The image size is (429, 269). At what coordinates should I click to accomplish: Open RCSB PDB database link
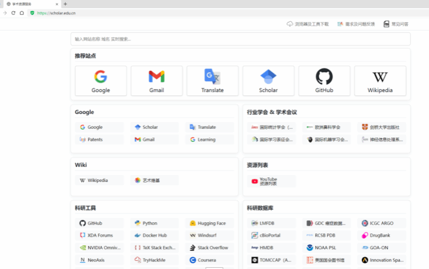326,235
